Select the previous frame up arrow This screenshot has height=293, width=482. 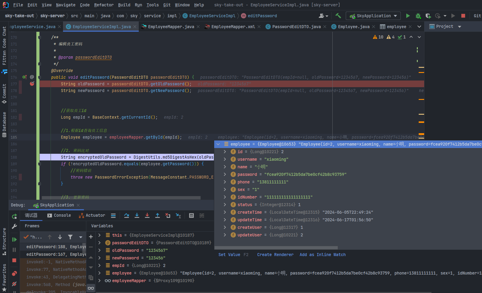coord(50,237)
